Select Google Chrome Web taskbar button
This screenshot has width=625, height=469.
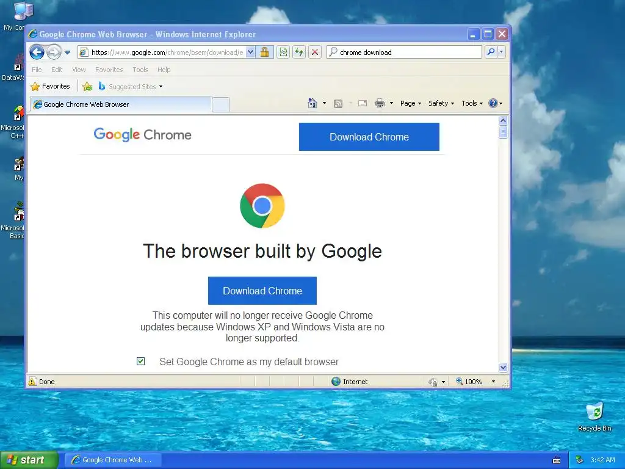pos(114,460)
